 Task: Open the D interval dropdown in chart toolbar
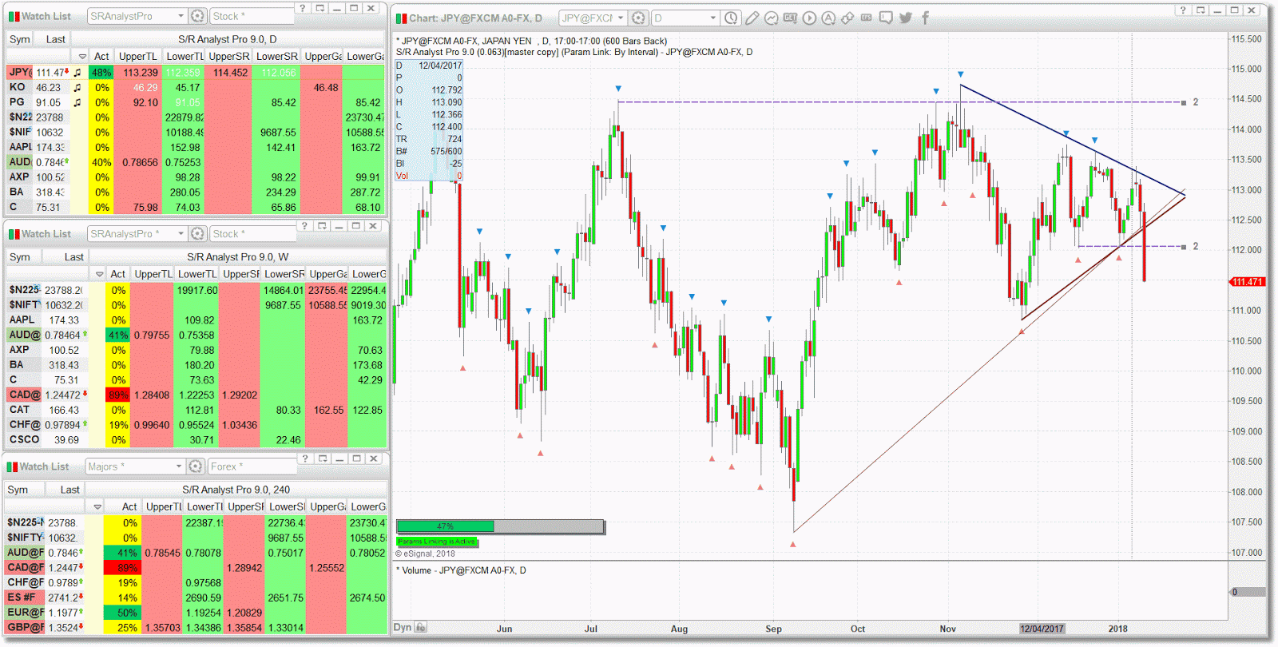click(x=712, y=18)
